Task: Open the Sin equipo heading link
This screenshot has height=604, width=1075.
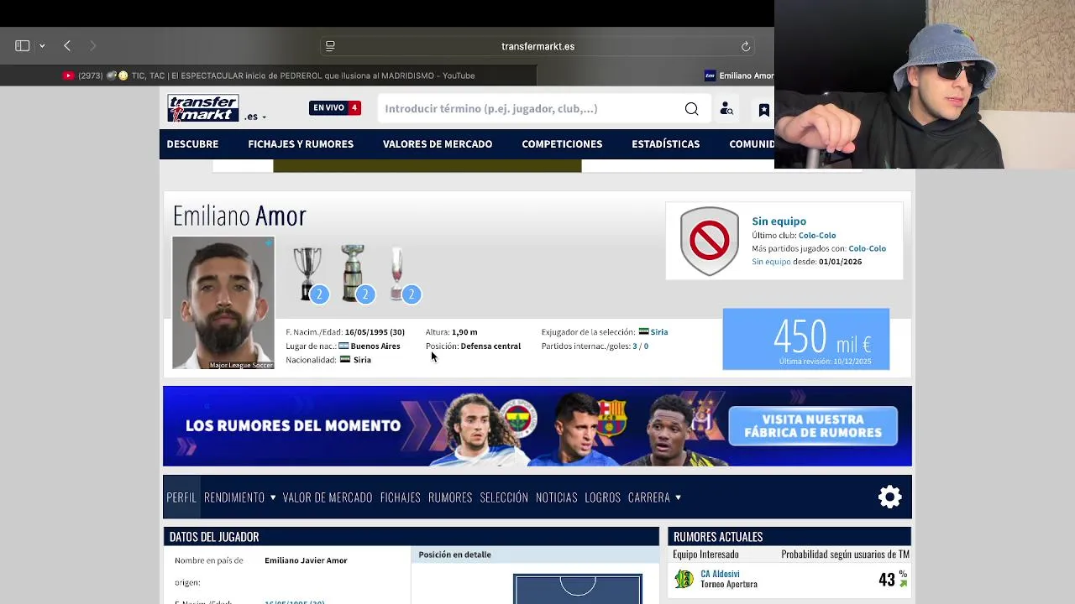Action: [x=779, y=221]
